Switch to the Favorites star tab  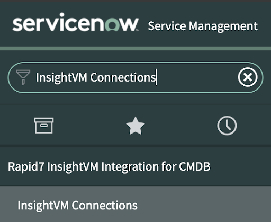point(135,126)
